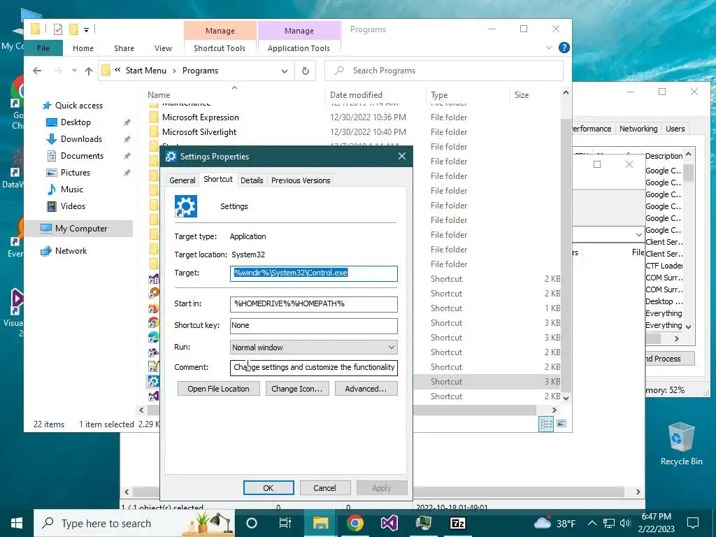The height and width of the screenshot is (537, 716).
Task: Open the Recycle Bin on the desktop
Action: pos(681,444)
